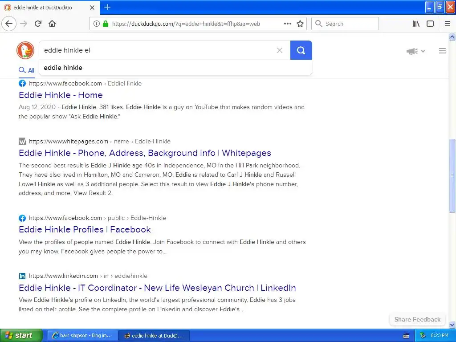Click Facebook favicon of Profiles result
Viewport: 456px width, 342px height.
click(x=22, y=218)
